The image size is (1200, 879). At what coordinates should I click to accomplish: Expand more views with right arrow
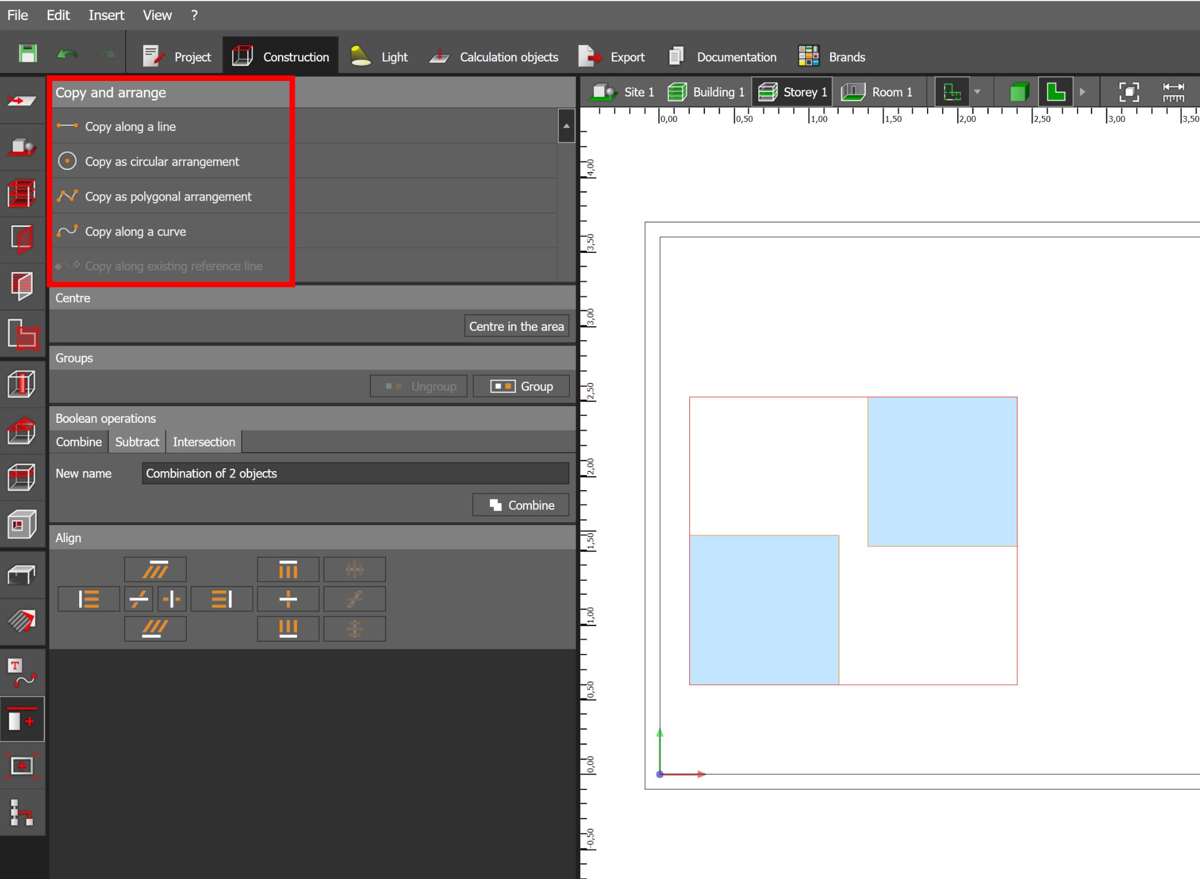pos(1082,92)
